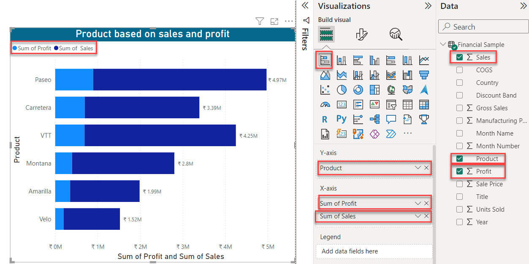The height and width of the screenshot is (264, 529).
Task: Open the filter icon above the chart
Action: click(x=260, y=21)
